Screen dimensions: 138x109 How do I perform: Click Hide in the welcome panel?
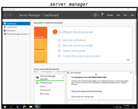coord(128,60)
